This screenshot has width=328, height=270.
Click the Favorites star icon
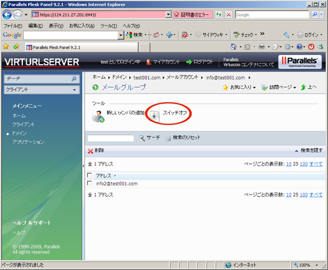pos(6,47)
